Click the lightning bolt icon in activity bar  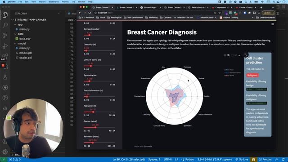click(x=5, y=87)
